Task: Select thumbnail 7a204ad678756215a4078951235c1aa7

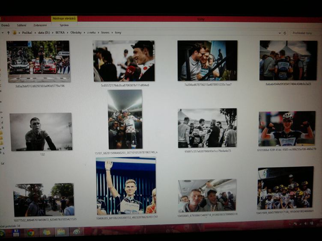Action: [207, 60]
